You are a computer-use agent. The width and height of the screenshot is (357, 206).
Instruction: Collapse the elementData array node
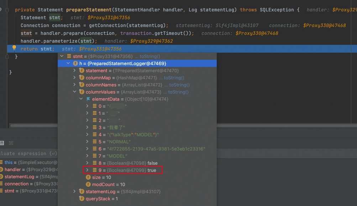81,99
